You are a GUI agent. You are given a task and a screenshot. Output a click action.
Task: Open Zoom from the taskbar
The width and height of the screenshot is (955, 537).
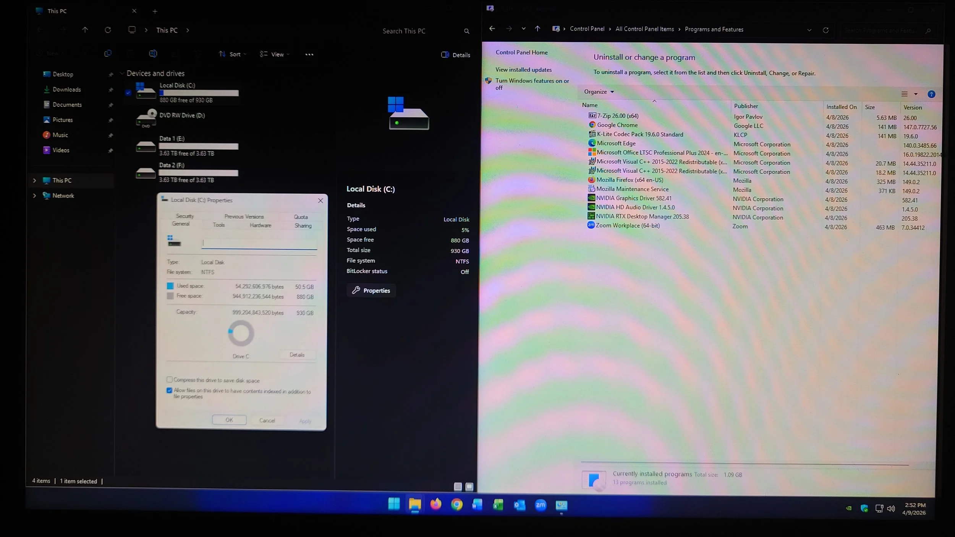click(x=541, y=505)
